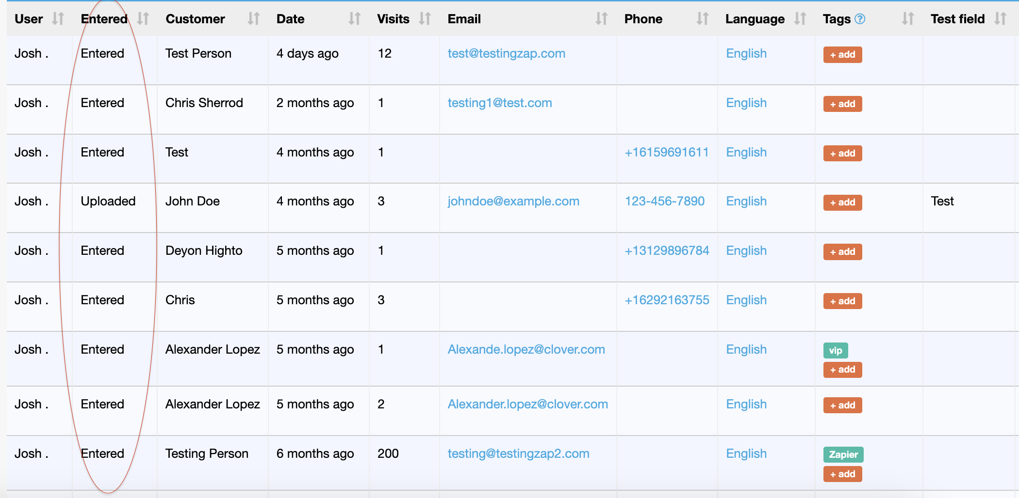Click the Zapier tag on Testing Person
The image size is (1019, 498).
(x=843, y=454)
